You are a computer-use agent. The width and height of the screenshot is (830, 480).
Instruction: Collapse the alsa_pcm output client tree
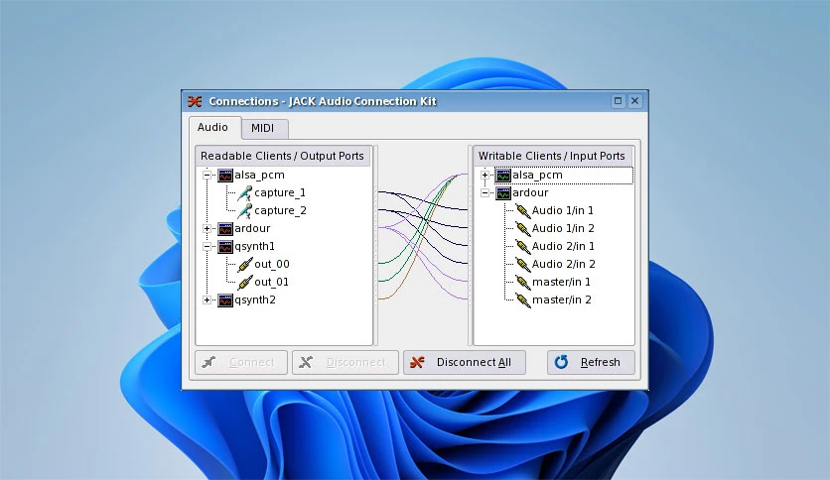click(207, 175)
